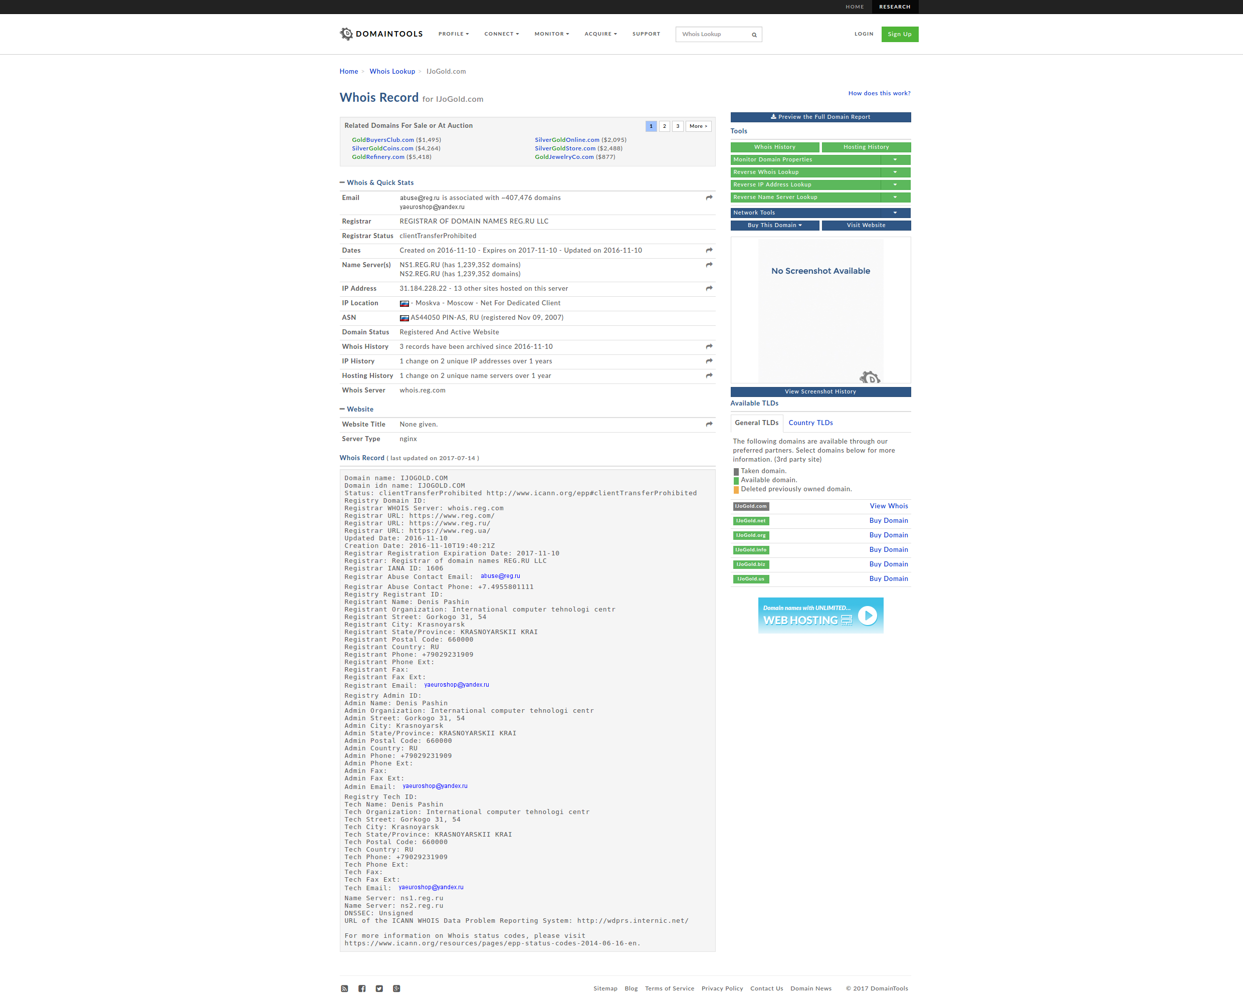This screenshot has height=1002, width=1243.
Task: Open SilverGoldOnline.com related domain link
Action: [567, 140]
